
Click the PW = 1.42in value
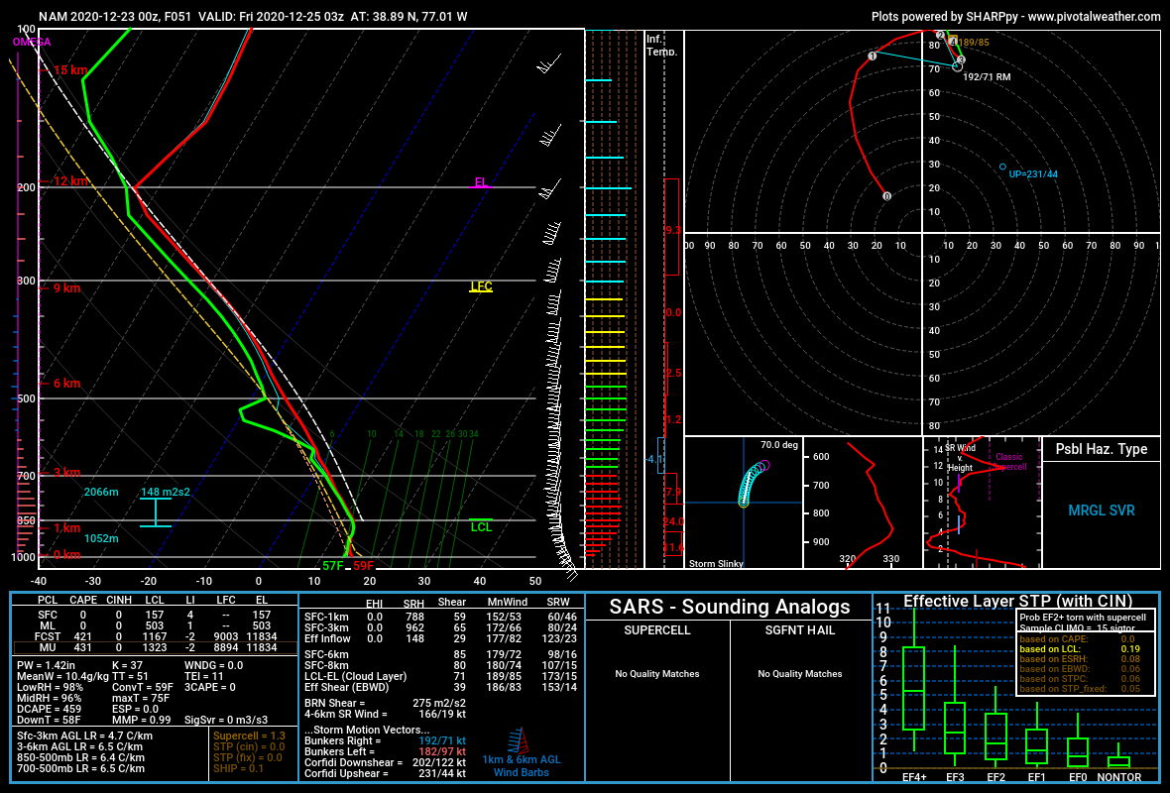pyautogui.click(x=47, y=665)
